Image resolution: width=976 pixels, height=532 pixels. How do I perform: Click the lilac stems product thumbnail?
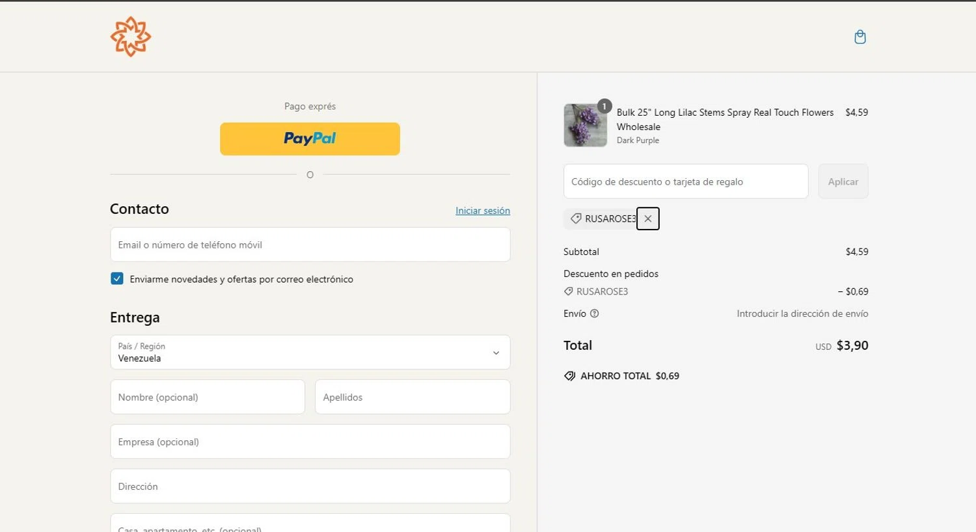[x=585, y=126]
